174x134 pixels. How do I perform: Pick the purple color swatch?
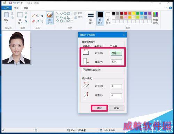[150, 13]
